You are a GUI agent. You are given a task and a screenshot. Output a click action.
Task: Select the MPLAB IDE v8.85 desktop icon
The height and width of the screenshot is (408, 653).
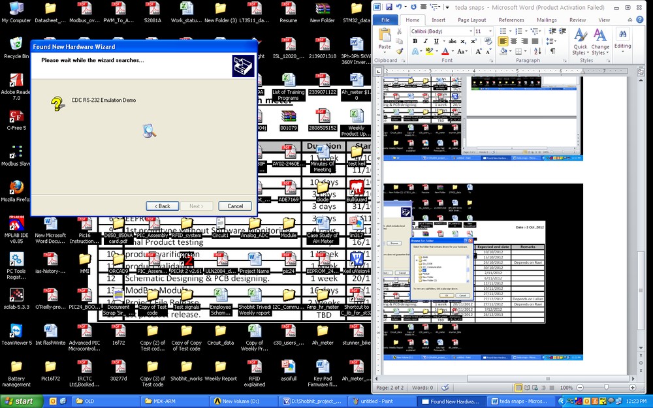pyautogui.click(x=16, y=223)
